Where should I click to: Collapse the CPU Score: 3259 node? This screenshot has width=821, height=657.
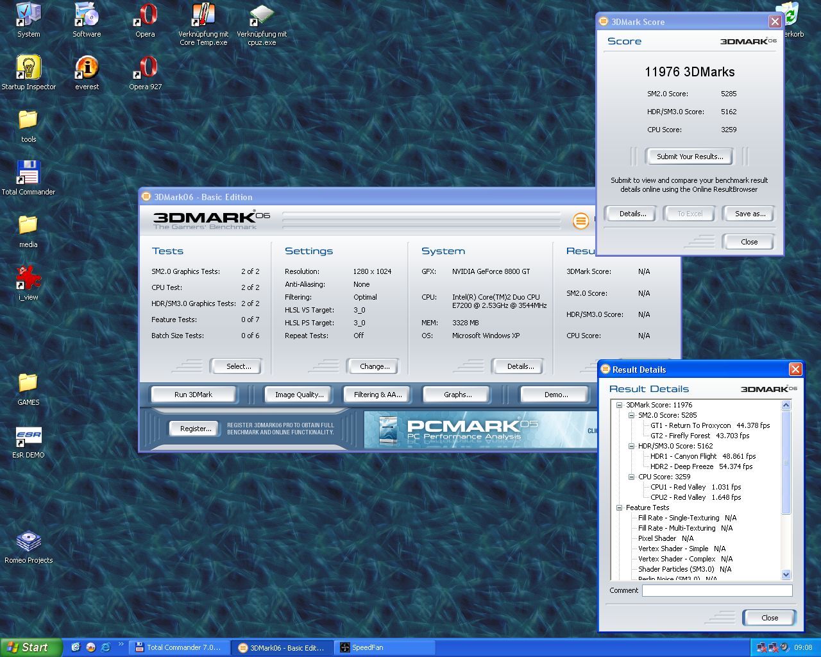[x=632, y=477]
